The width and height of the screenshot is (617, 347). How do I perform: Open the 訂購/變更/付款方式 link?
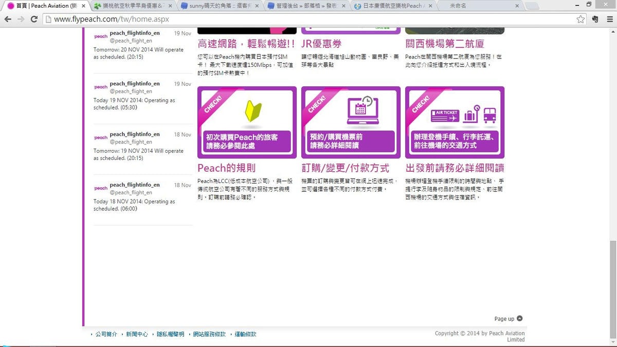[345, 168]
